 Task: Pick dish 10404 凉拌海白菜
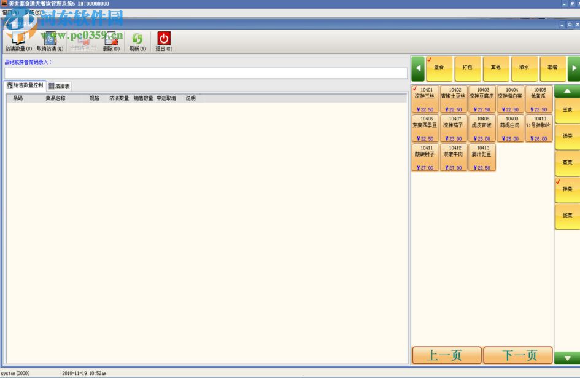click(x=511, y=100)
